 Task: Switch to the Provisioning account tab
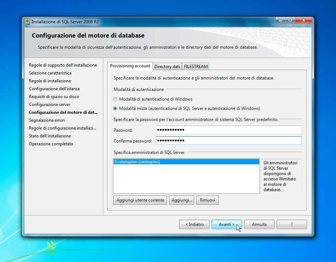point(130,66)
